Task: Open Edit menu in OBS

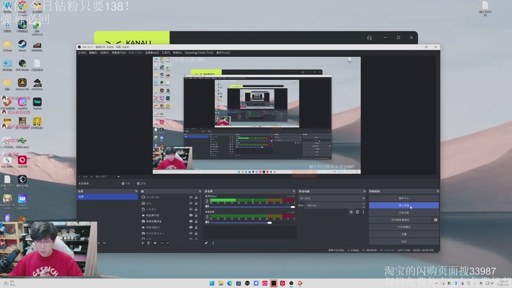Action: click(x=93, y=52)
